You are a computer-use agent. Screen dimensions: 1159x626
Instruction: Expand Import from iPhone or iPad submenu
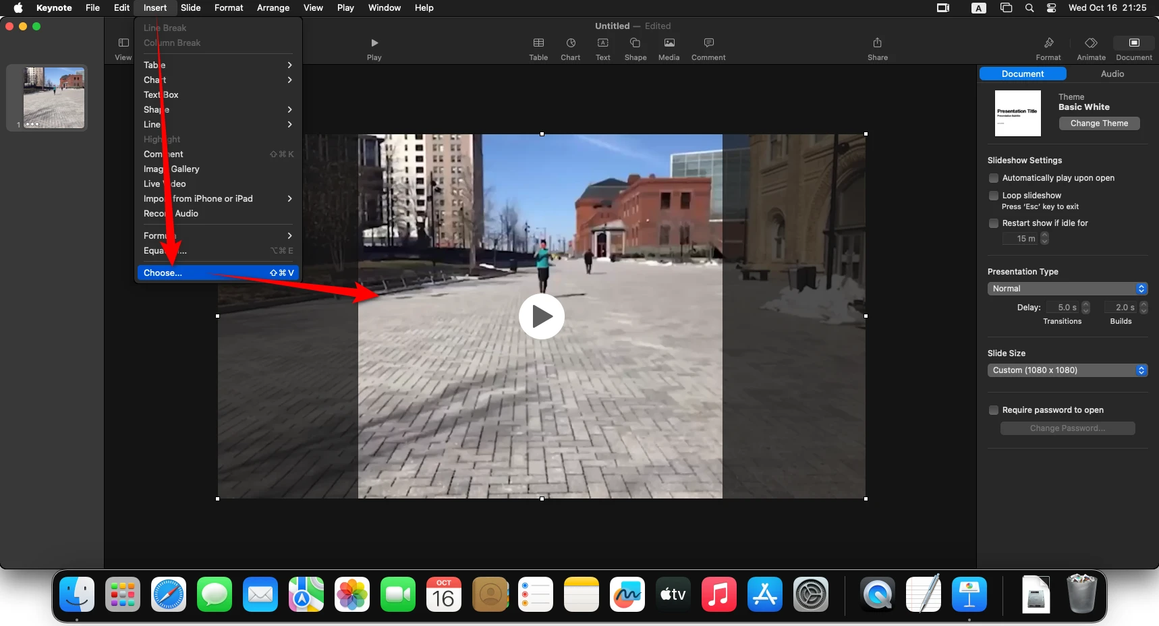(218, 198)
